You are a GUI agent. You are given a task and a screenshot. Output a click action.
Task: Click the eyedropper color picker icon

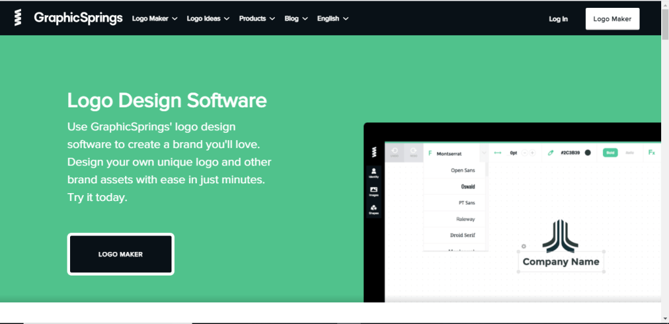pos(551,153)
